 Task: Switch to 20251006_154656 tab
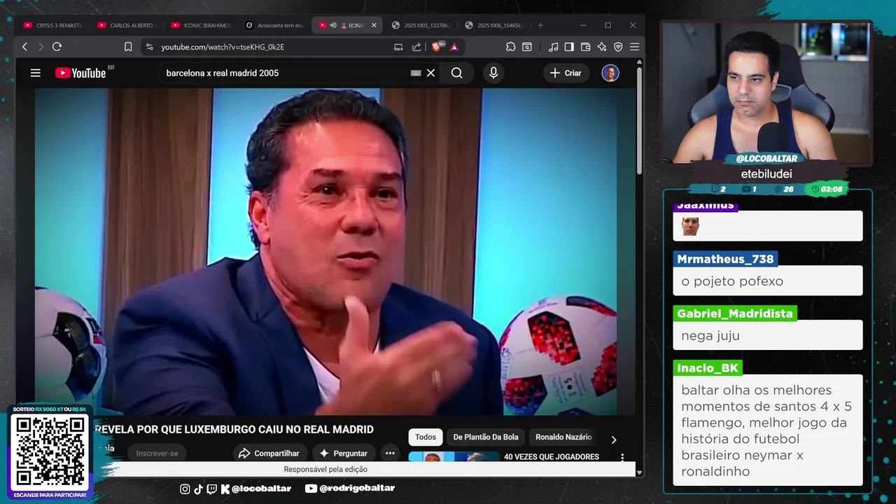pos(493,25)
